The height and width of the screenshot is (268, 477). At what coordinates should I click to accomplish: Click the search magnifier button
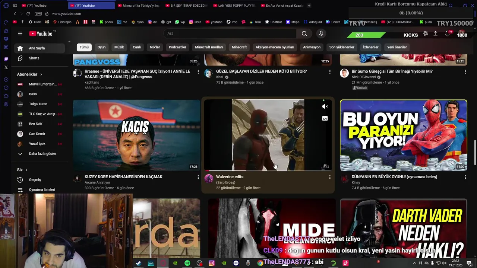tap(304, 33)
